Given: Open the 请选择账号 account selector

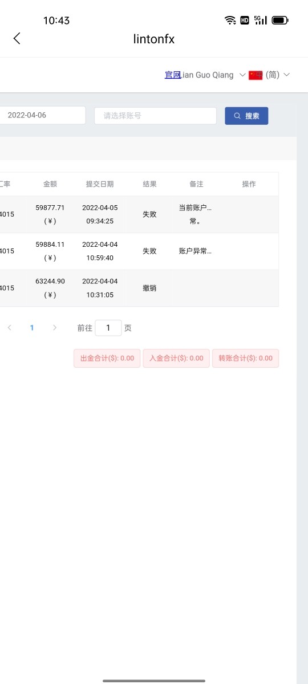Looking at the screenshot, I should tap(155, 116).
